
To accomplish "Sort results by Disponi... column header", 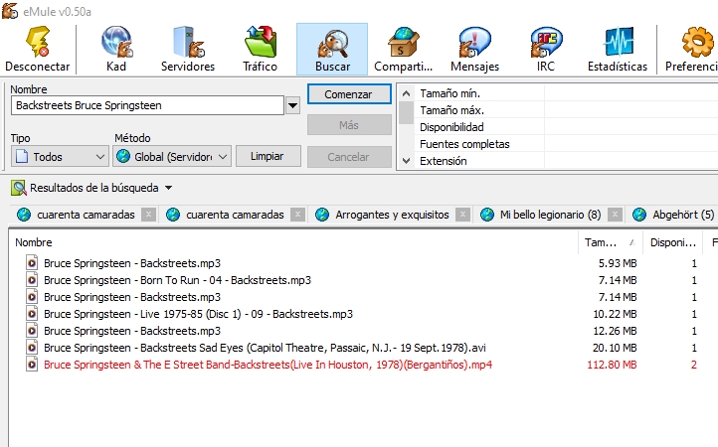I will point(672,242).
